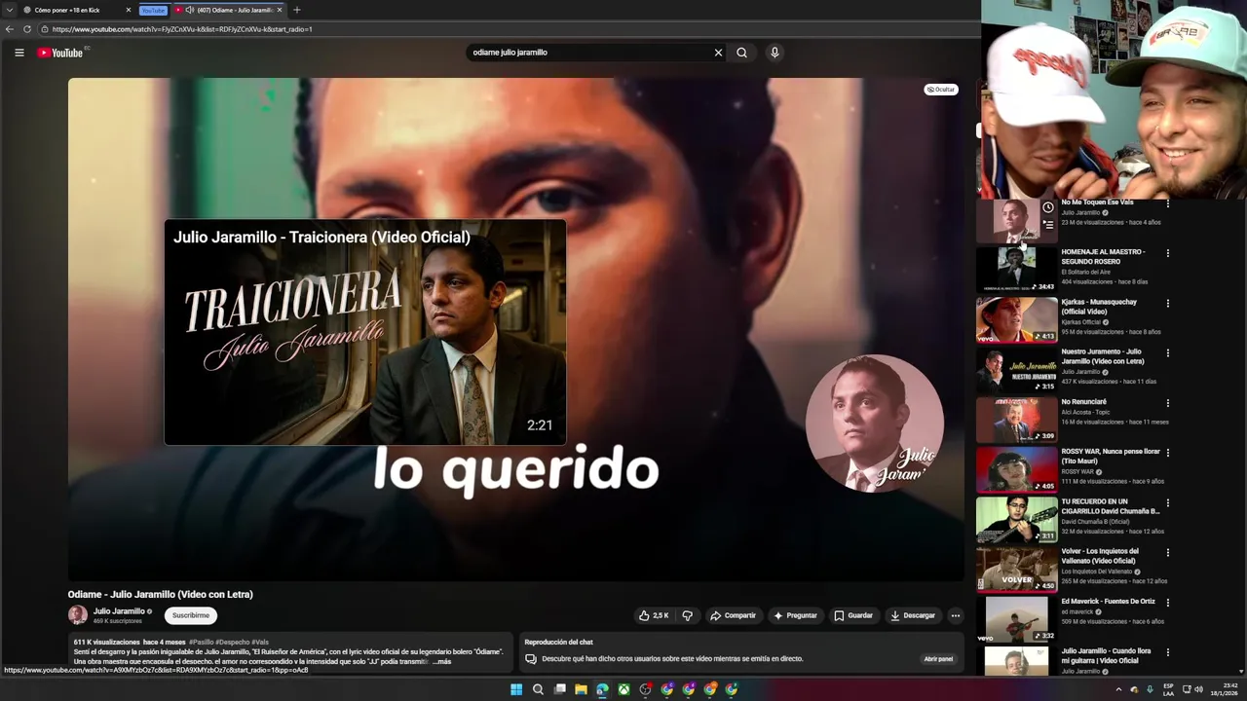The image size is (1247, 701).
Task: Click the Preguntar button
Action: [796, 615]
